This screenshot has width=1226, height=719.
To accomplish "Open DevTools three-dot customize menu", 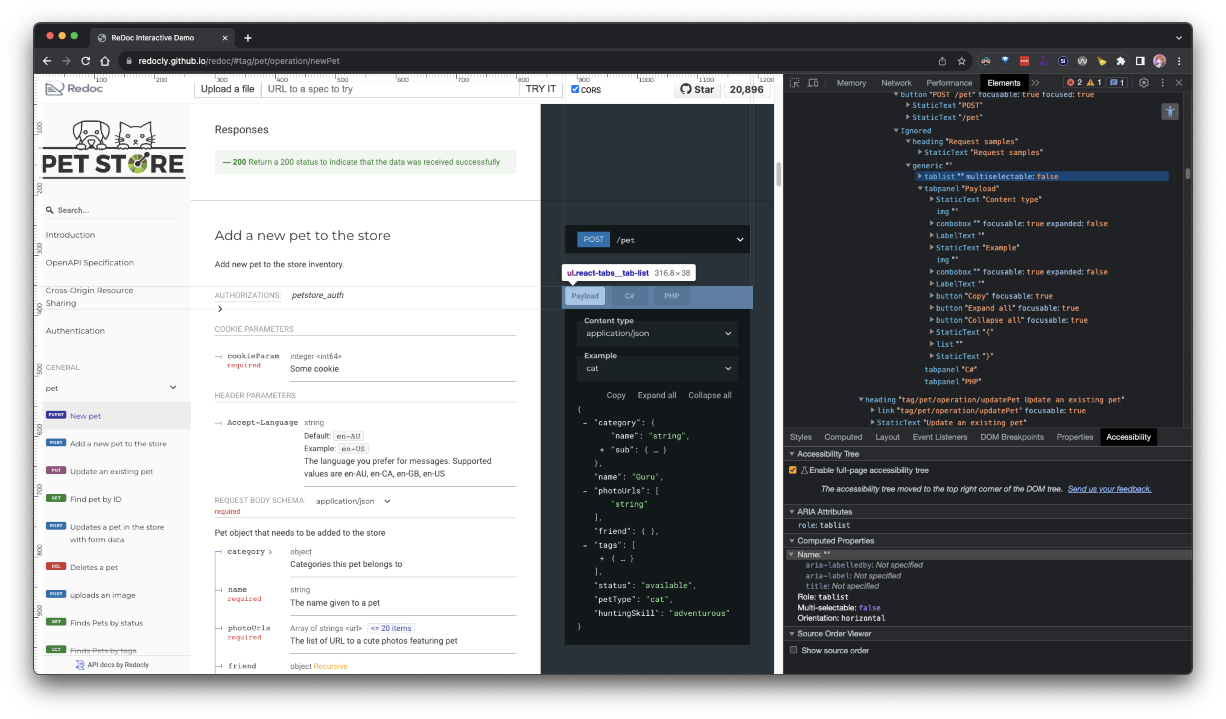I will [x=1163, y=83].
